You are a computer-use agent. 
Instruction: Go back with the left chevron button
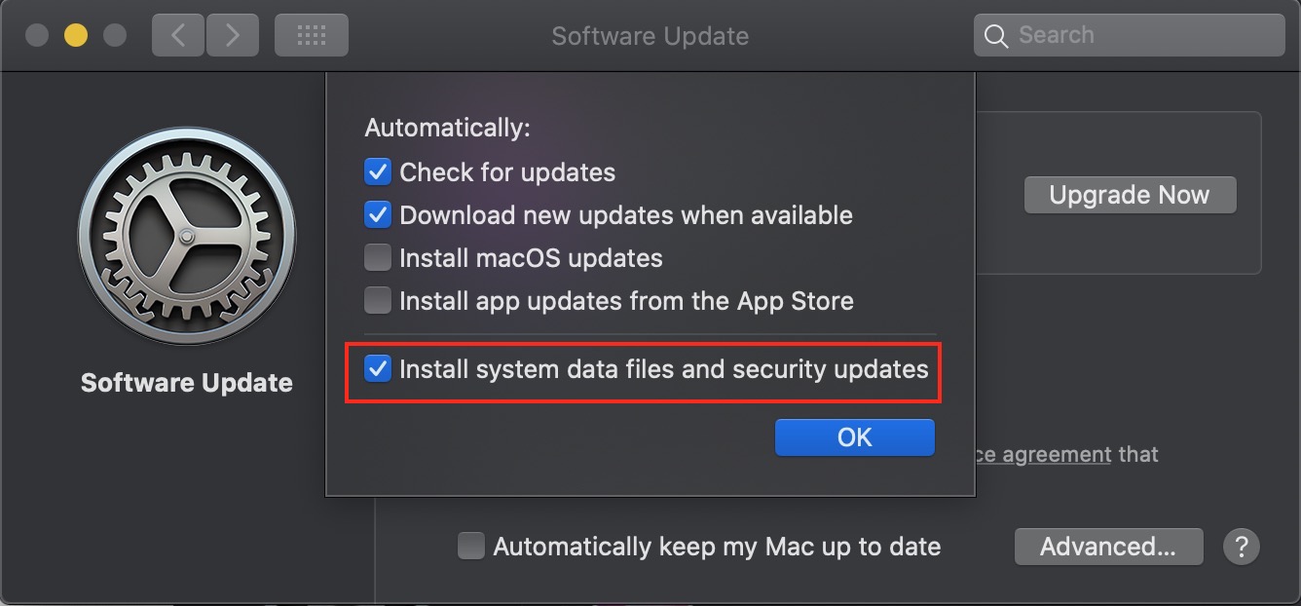tap(178, 36)
